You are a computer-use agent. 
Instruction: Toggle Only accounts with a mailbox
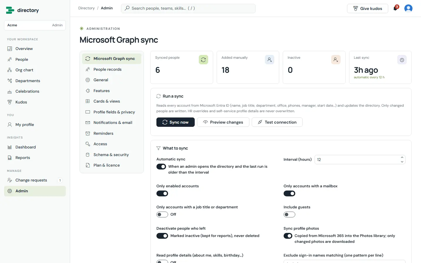tap(289, 193)
